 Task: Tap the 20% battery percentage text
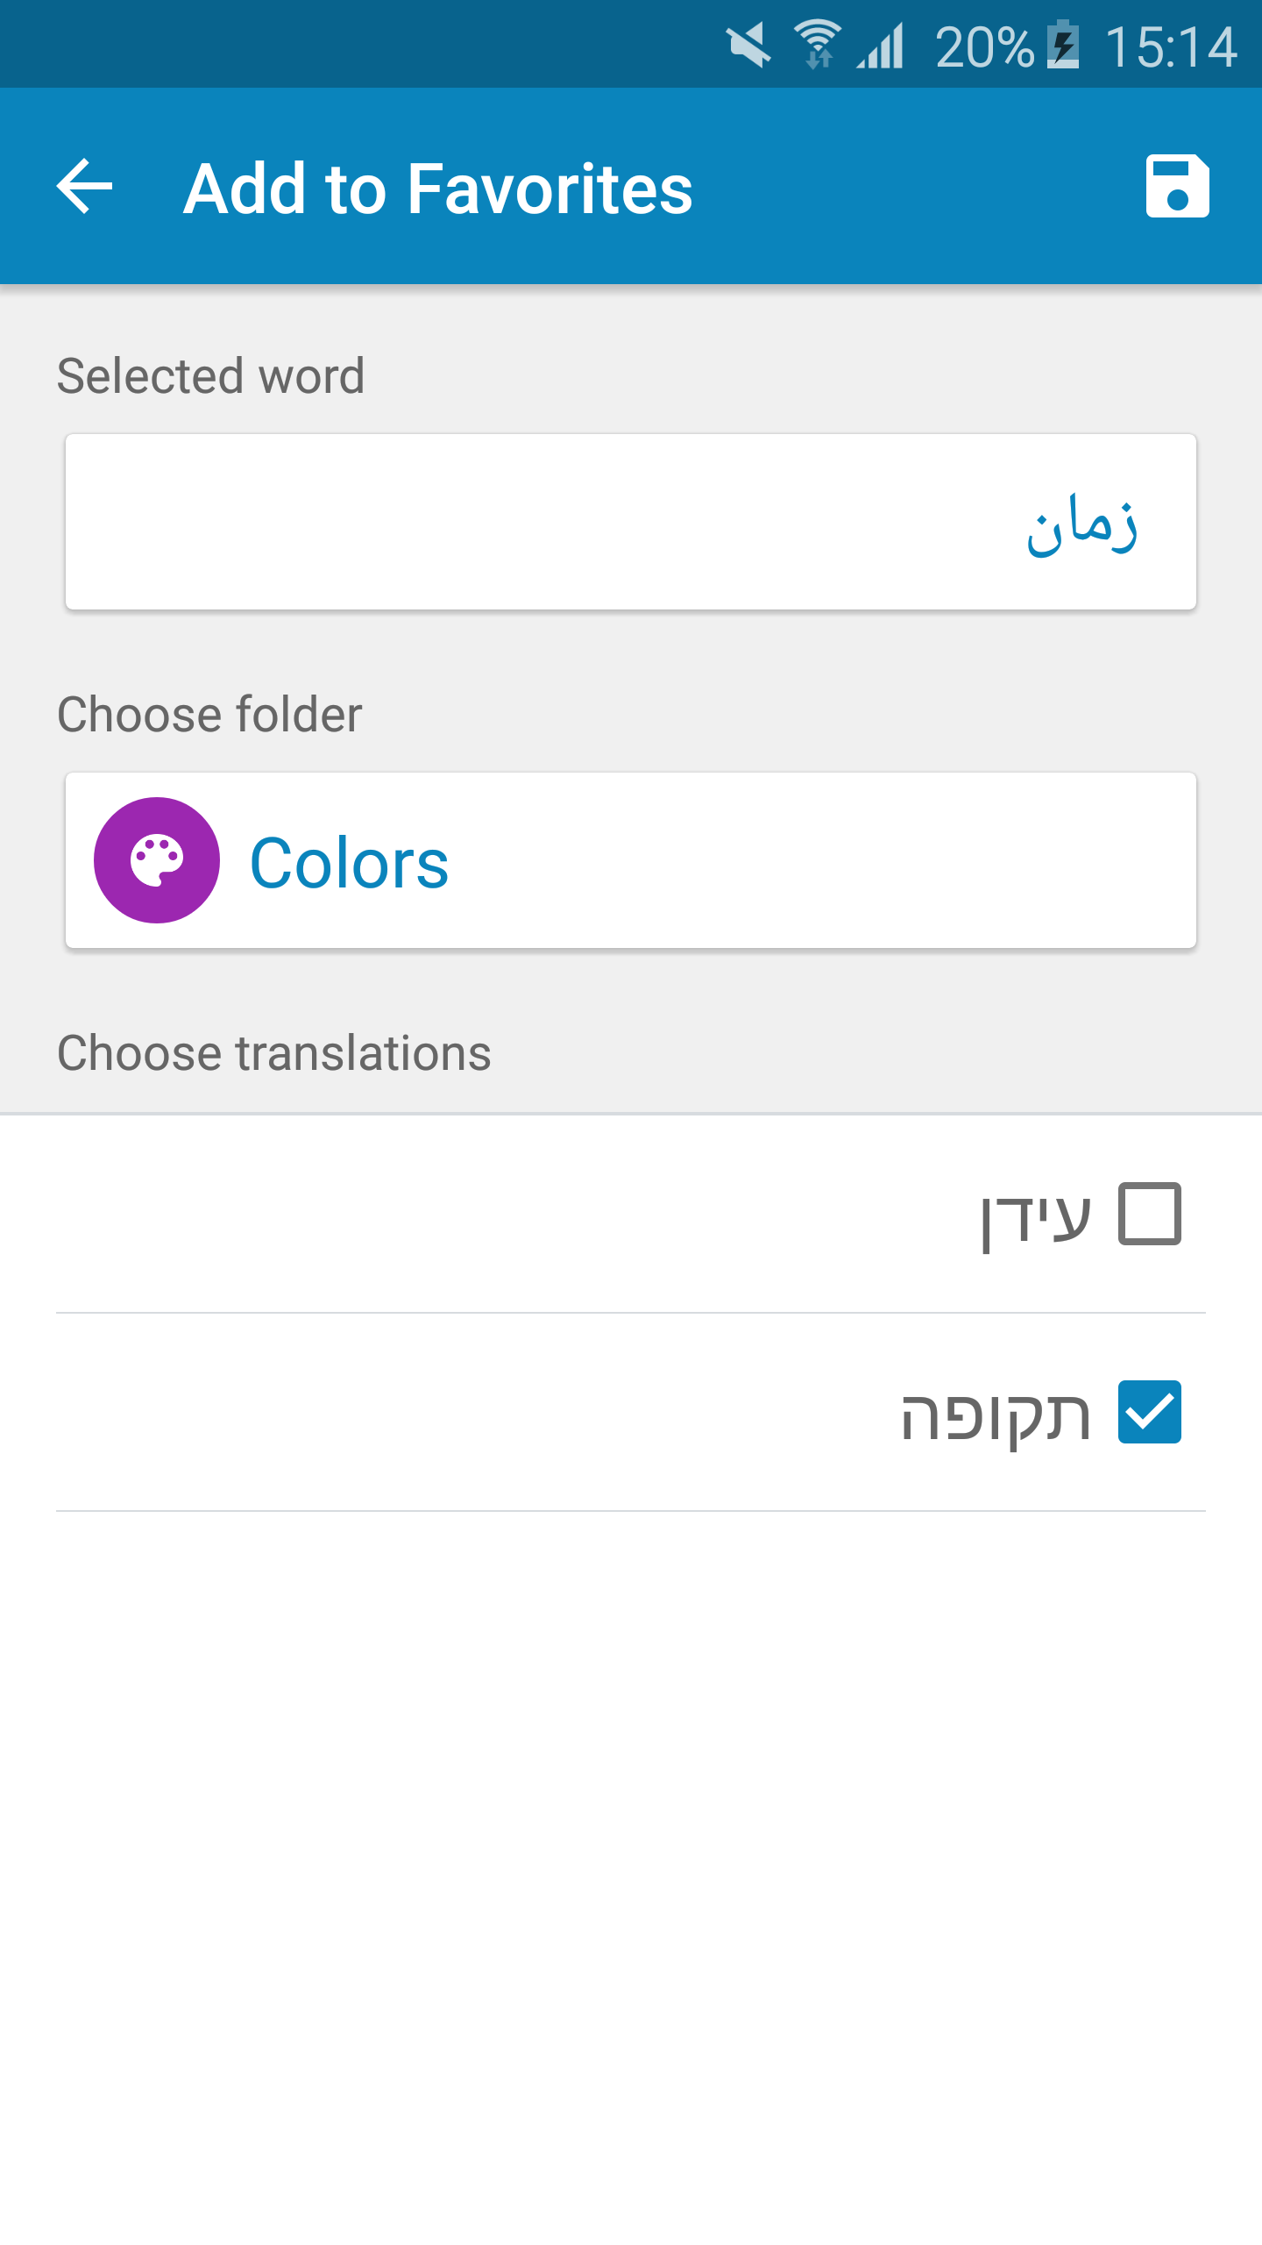[984, 47]
